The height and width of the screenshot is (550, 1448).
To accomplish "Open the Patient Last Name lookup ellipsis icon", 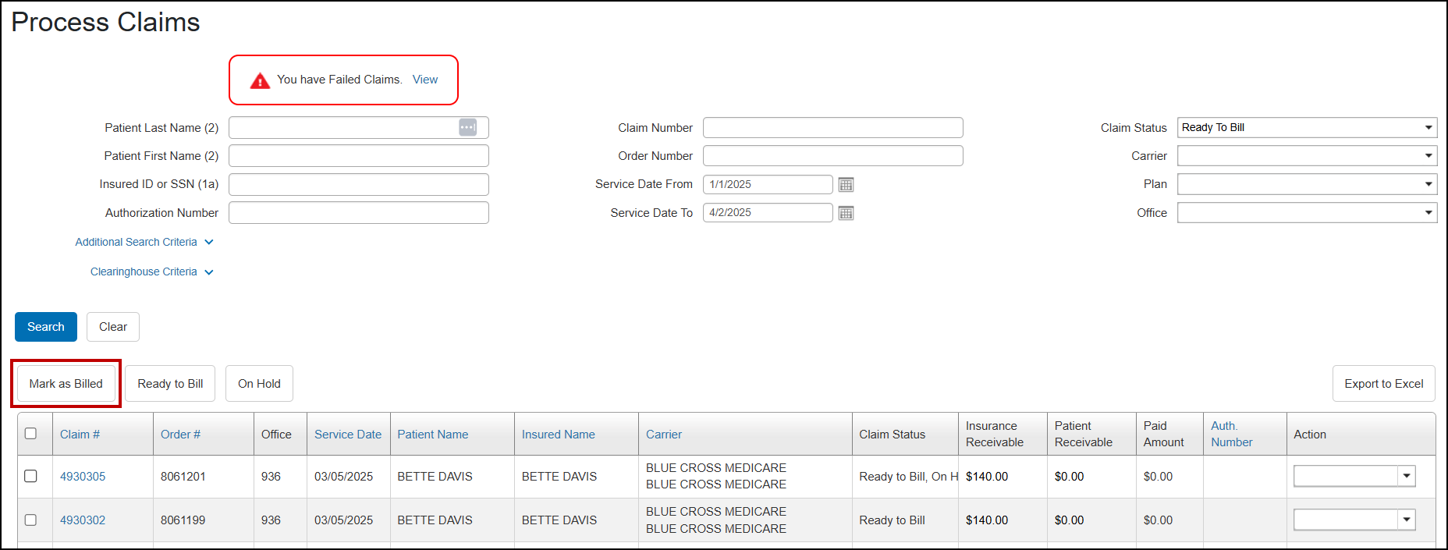I will [467, 127].
